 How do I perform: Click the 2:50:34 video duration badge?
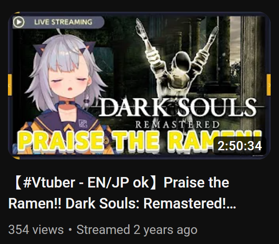click(240, 146)
